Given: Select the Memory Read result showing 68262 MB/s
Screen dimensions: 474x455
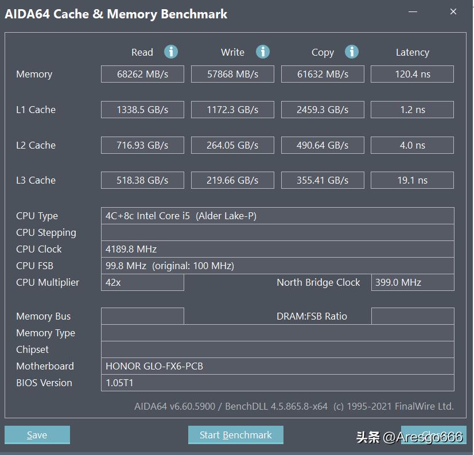Looking at the screenshot, I should click(x=142, y=73).
